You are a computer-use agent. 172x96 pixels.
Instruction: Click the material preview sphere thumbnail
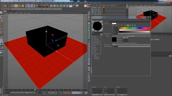coord(97,26)
